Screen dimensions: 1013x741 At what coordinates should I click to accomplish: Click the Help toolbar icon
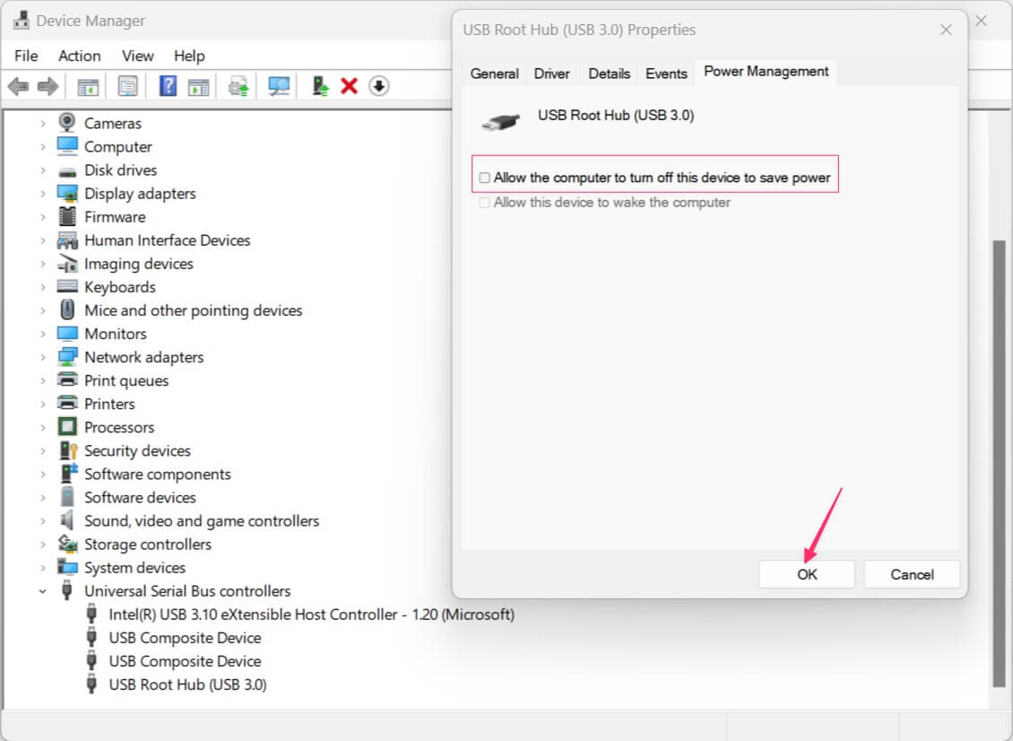[x=168, y=86]
